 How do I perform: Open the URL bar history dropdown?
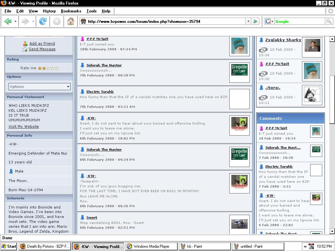point(248,21)
